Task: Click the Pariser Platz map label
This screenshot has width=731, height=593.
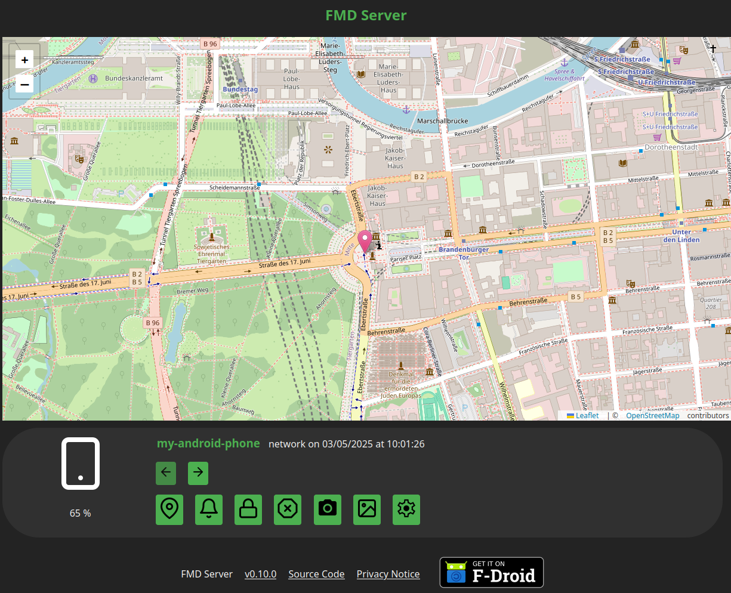Action: coord(406,259)
